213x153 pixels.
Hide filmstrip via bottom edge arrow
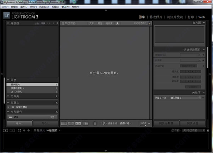(106, 151)
